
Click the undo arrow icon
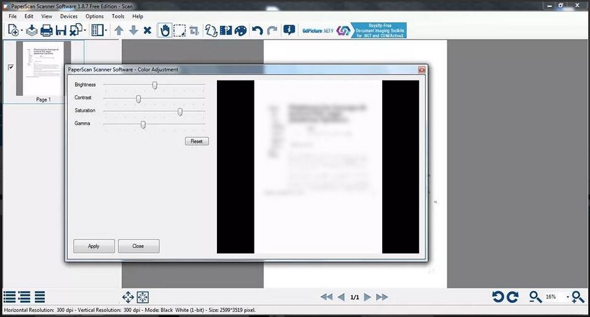pos(258,31)
